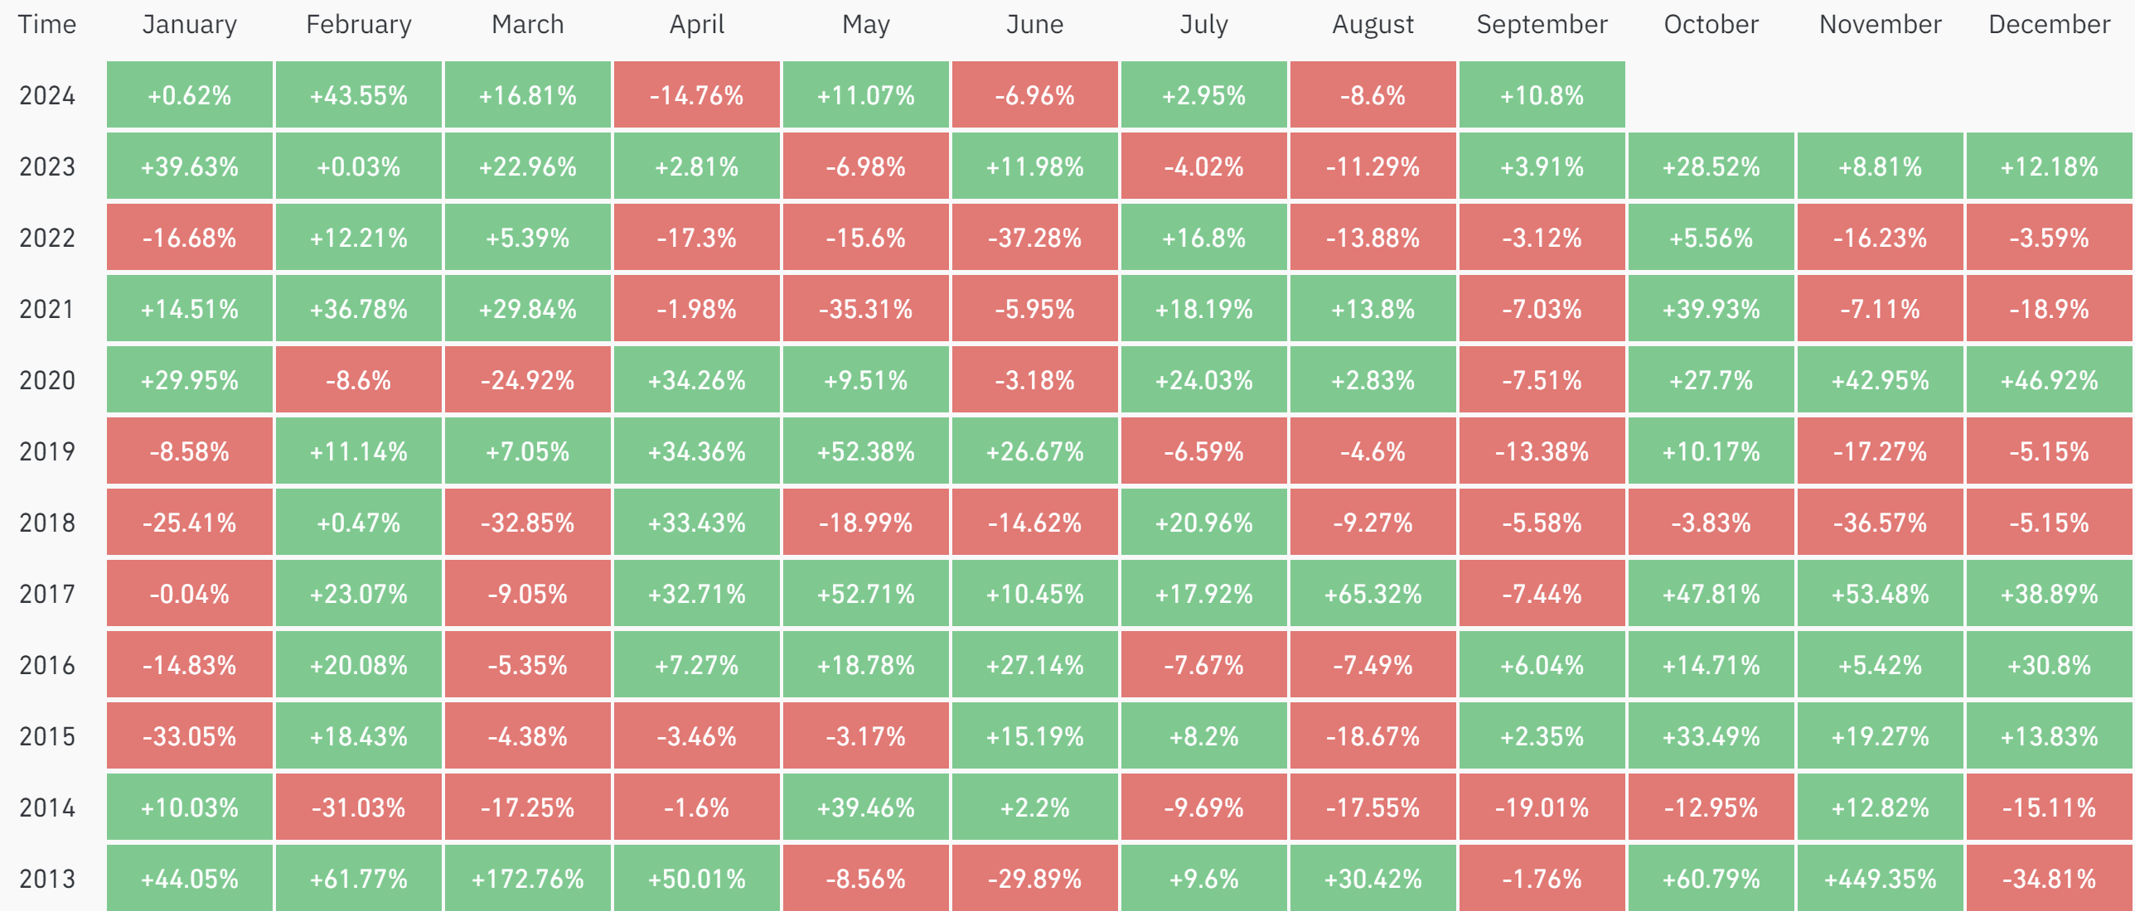Select the +39.46% May 2014 cell
The height and width of the screenshot is (911, 2135).
point(865,807)
